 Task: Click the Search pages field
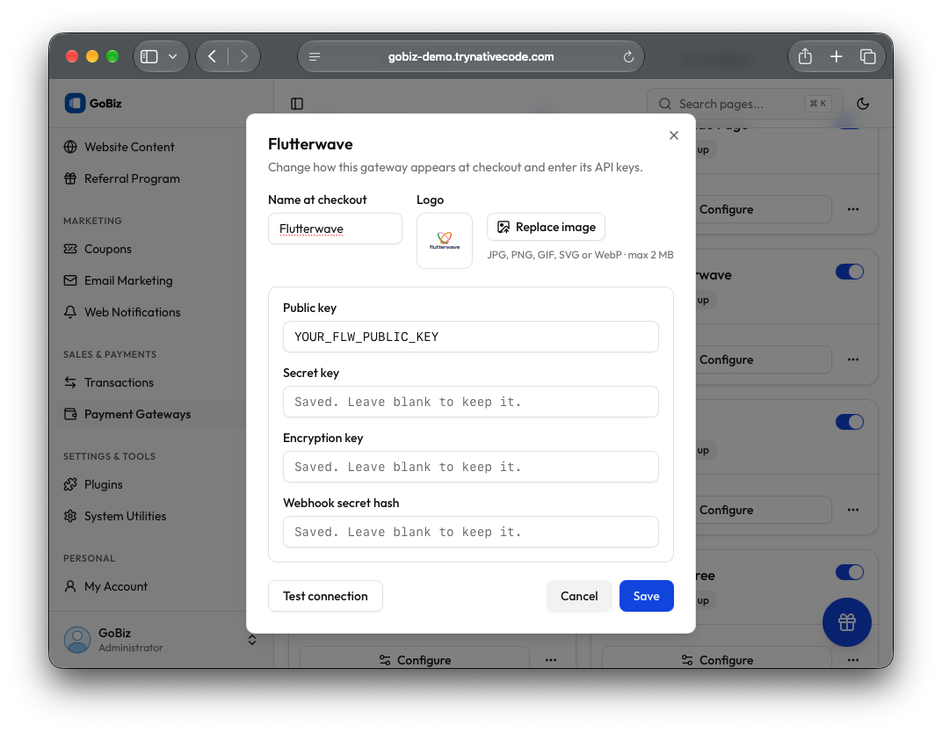click(745, 104)
